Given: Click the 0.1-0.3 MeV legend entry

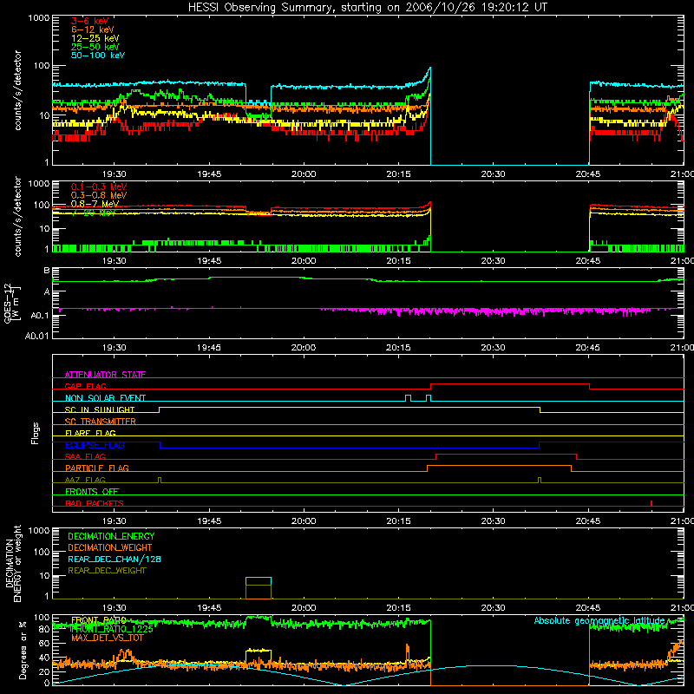Looking at the screenshot, I should 99,187.
